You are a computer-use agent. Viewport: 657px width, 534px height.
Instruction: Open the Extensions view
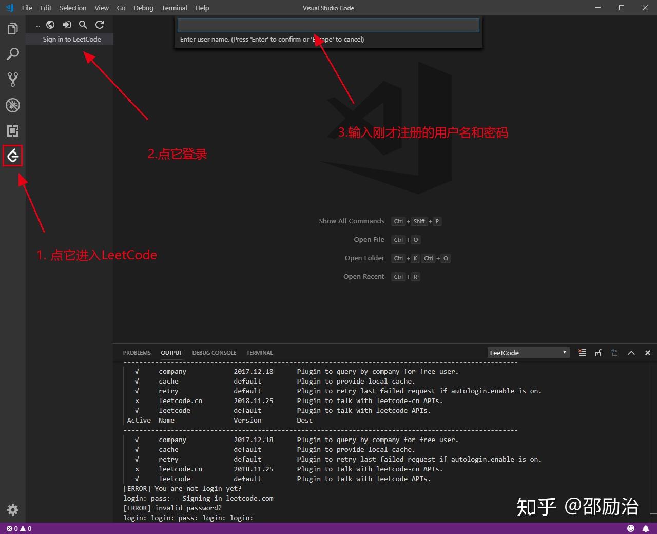click(13, 131)
